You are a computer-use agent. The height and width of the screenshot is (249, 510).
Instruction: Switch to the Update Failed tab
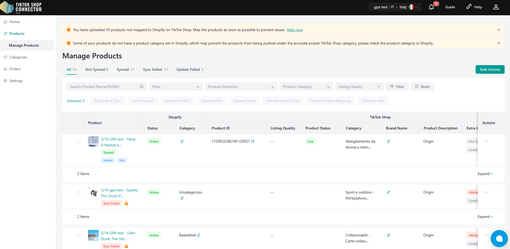tap(190, 69)
